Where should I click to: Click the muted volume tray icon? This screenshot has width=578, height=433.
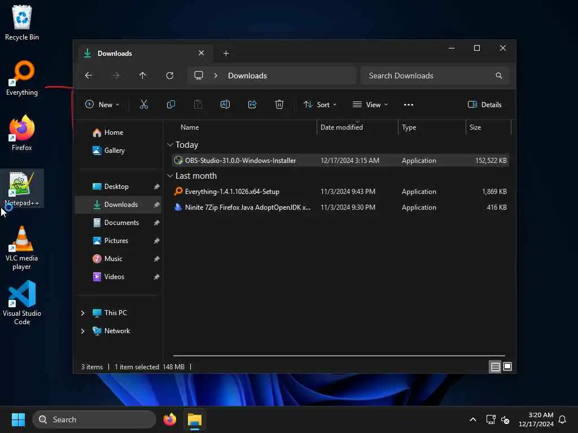click(x=505, y=419)
